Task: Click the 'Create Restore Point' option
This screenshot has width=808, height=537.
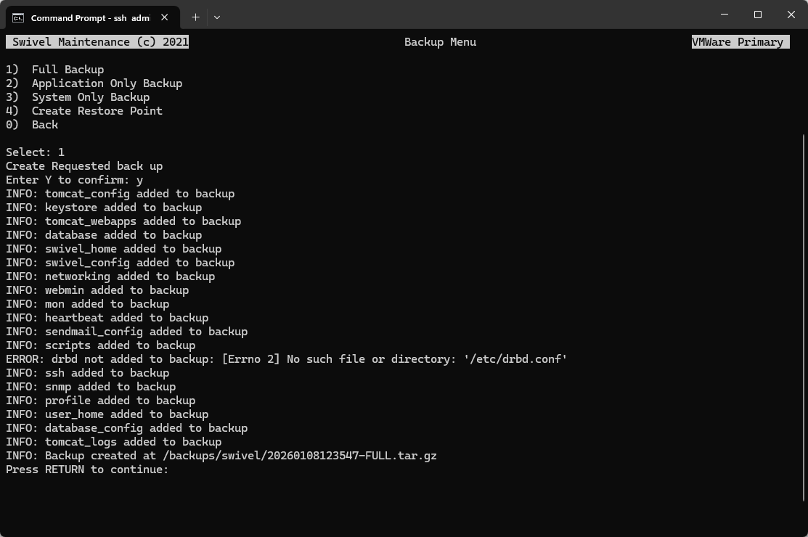Action: pos(97,110)
